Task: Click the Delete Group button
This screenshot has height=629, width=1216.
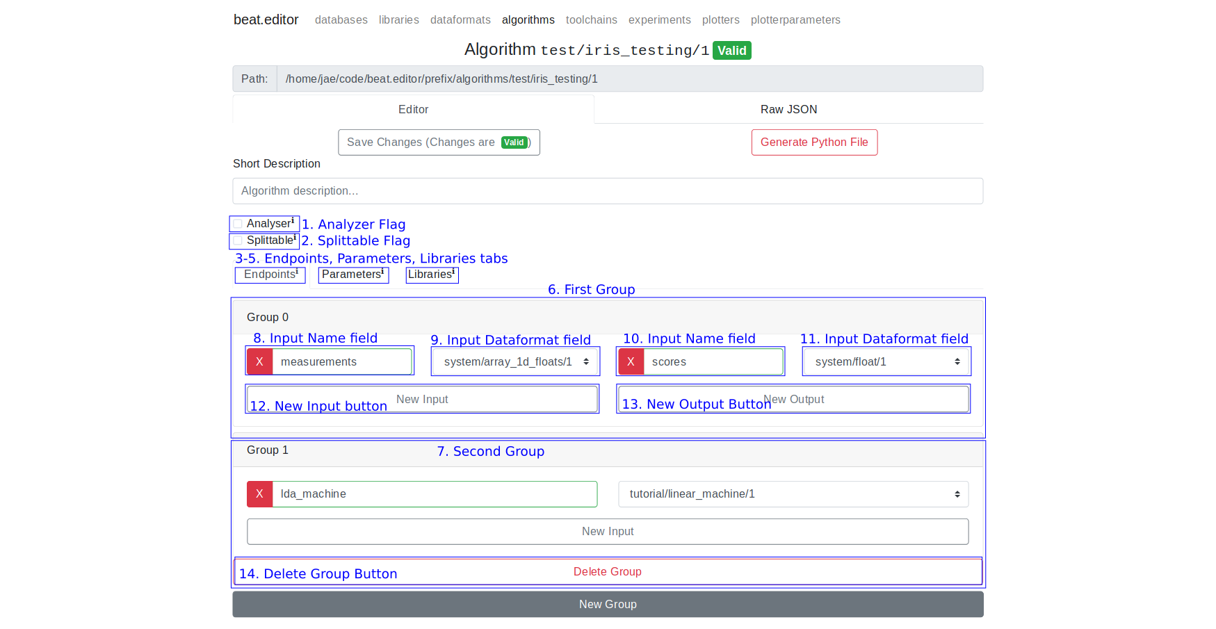Action: (608, 571)
